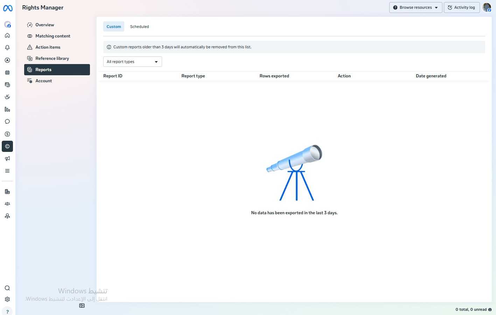Open the connected-nodes icon in left rail
This screenshot has width=496, height=315.
point(7,216)
